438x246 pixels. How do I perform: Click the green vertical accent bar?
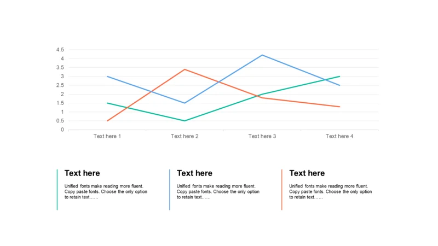tap(57, 190)
